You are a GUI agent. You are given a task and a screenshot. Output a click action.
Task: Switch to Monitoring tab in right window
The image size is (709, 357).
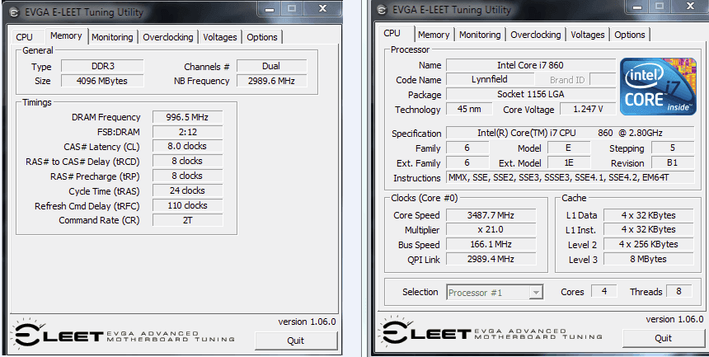[480, 35]
